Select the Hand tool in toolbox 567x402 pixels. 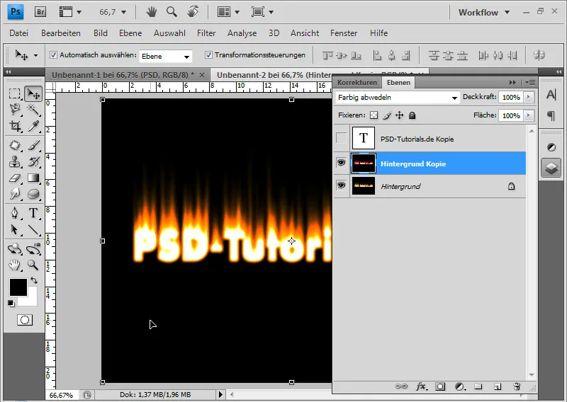tap(14, 265)
